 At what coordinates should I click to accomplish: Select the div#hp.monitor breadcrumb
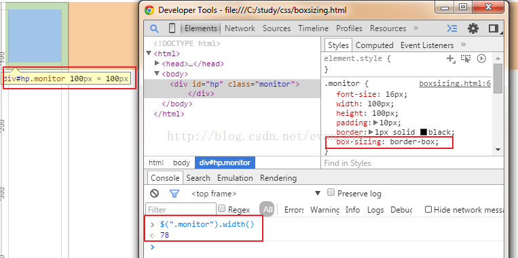[x=225, y=163]
